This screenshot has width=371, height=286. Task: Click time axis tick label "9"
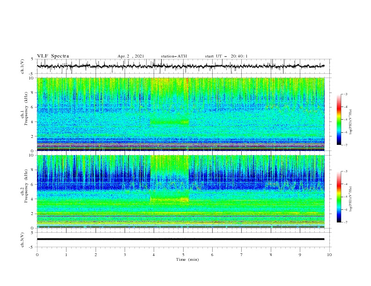[x=300, y=255]
